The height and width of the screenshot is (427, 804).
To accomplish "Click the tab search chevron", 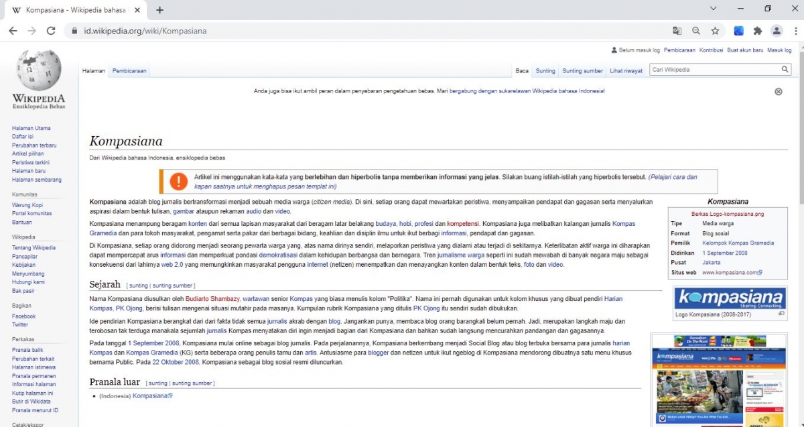I will (714, 9).
